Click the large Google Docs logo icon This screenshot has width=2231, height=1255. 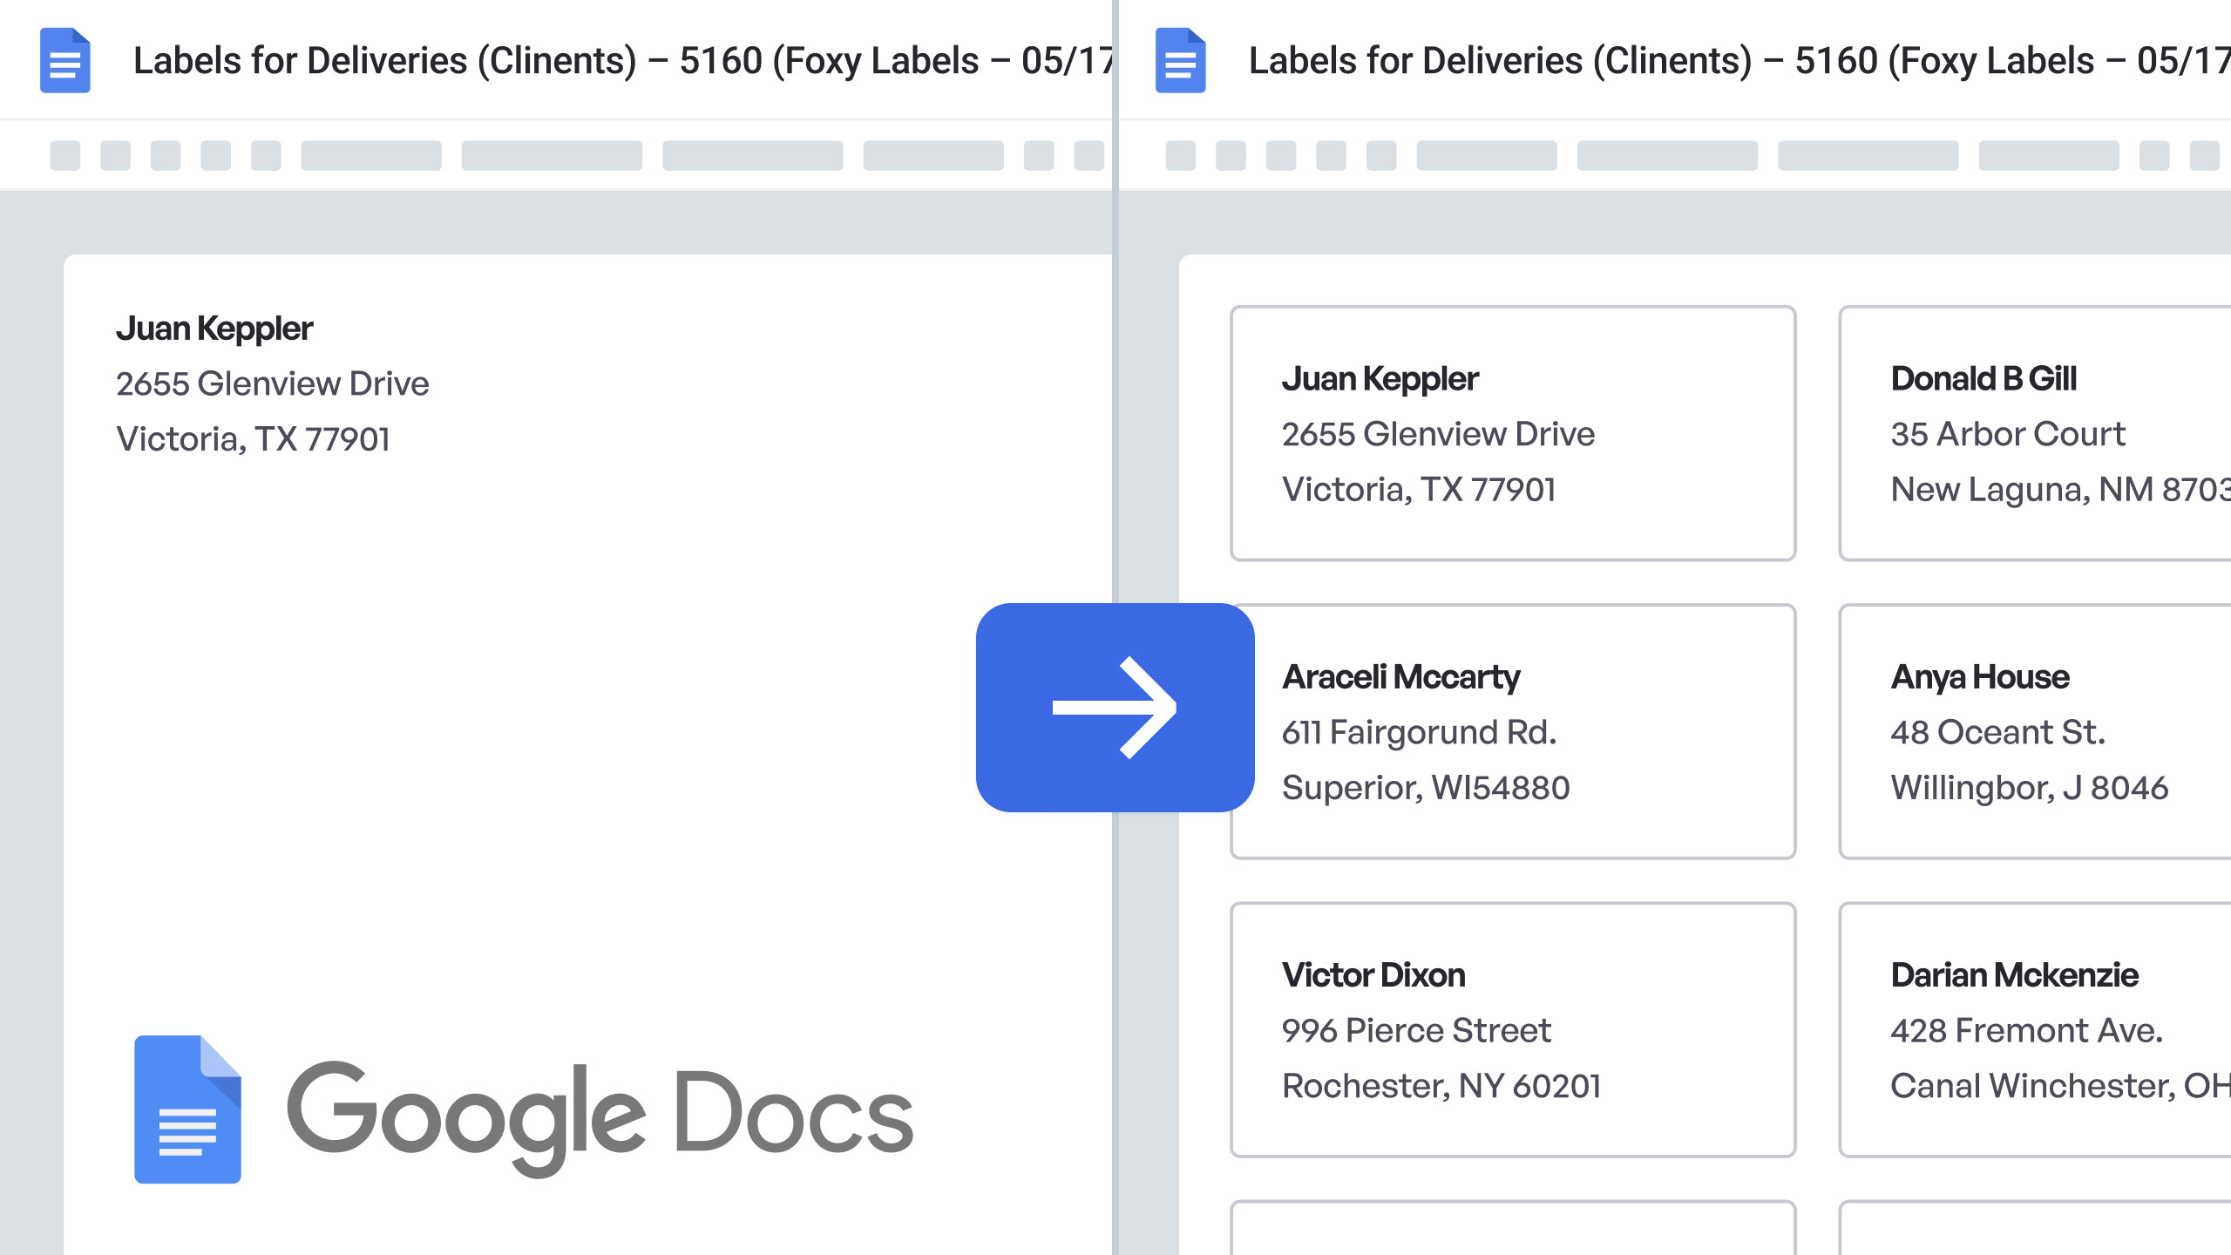[187, 1109]
